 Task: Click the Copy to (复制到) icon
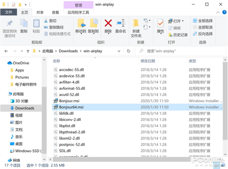coord(94,23)
